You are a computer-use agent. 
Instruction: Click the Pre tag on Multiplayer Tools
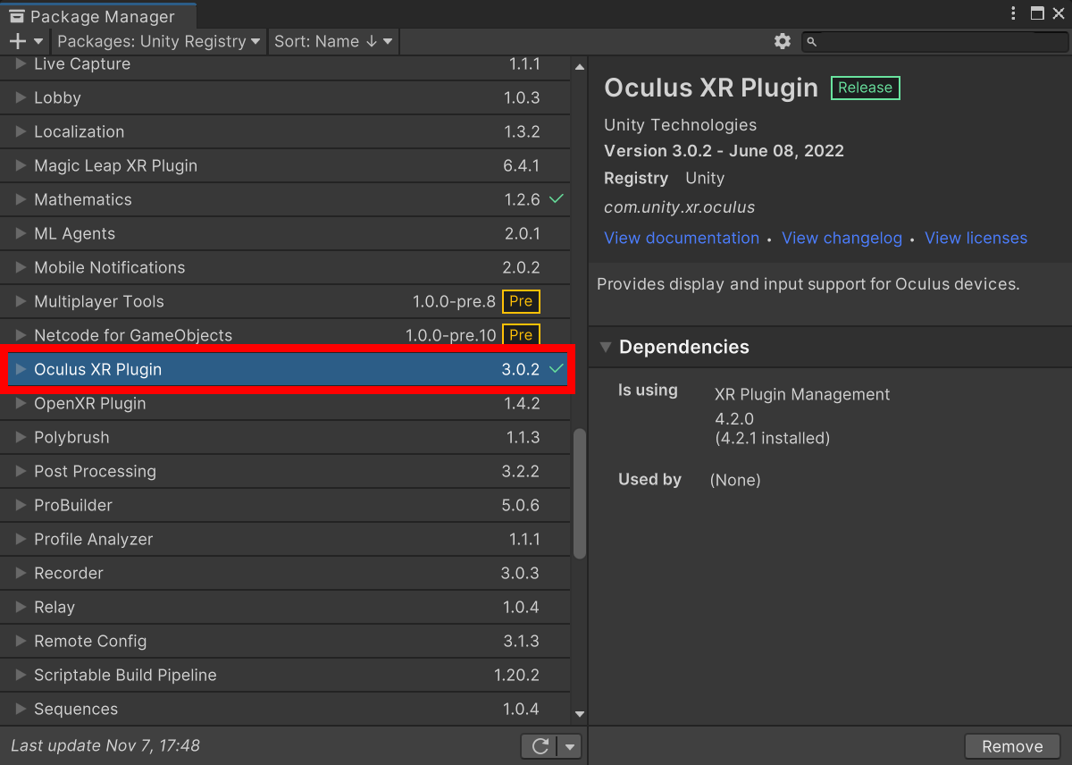coord(522,301)
